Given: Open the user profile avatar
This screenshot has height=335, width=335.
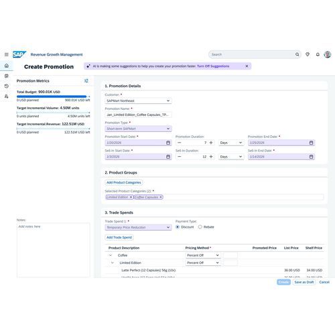Looking at the screenshot, I should pyautogui.click(x=328, y=54).
